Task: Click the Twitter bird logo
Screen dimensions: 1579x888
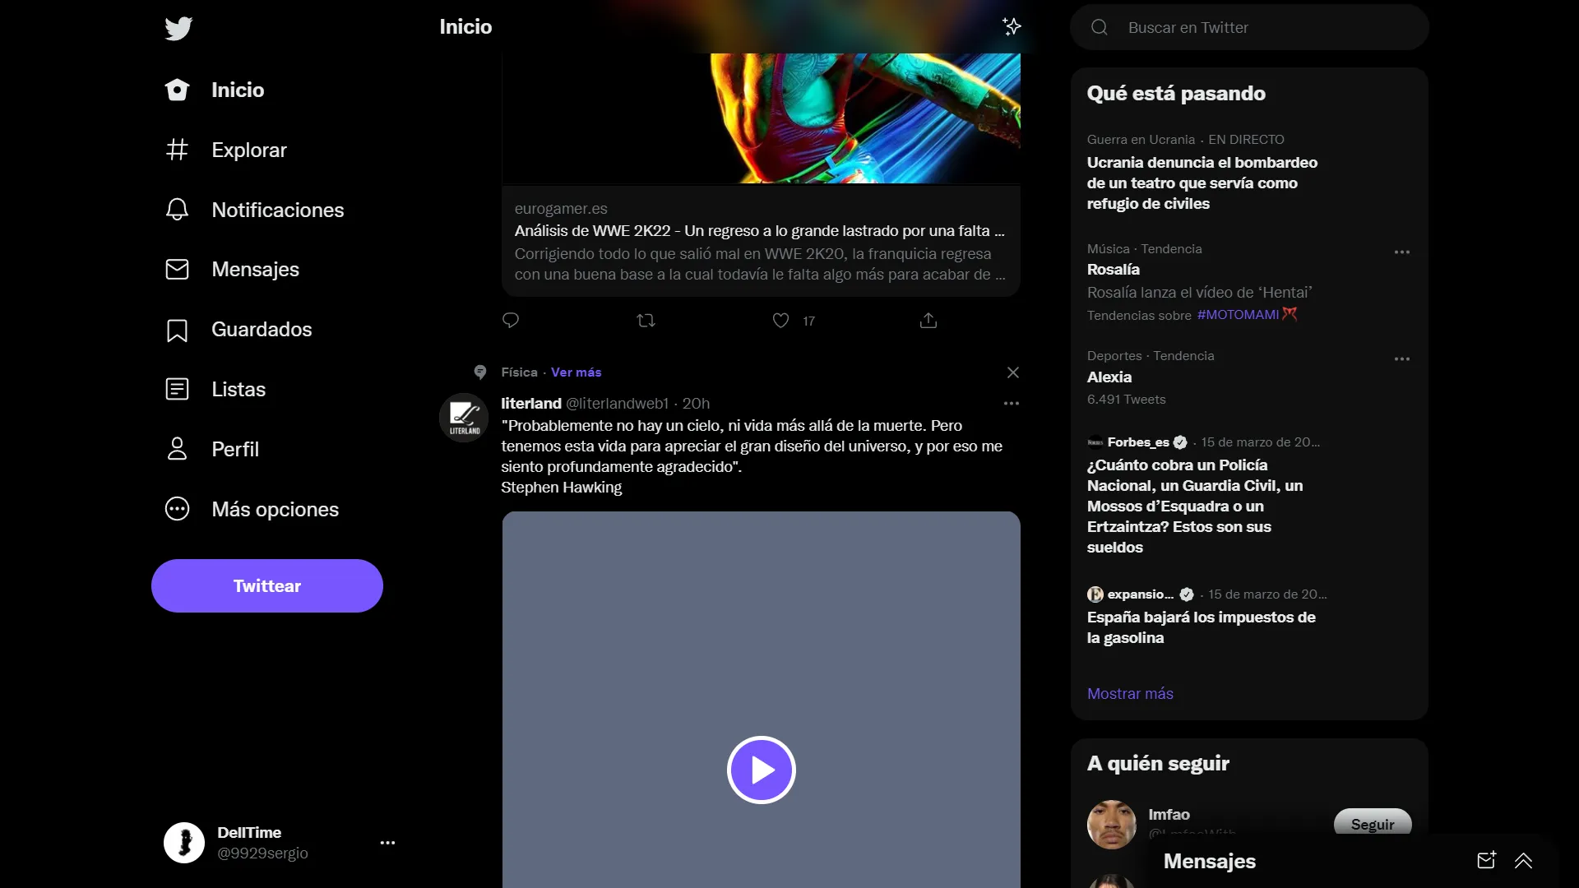Action: pos(178,29)
